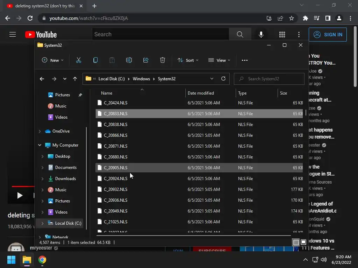This screenshot has width=358, height=268.
Task: Click the Search System32 input field
Action: (269, 79)
